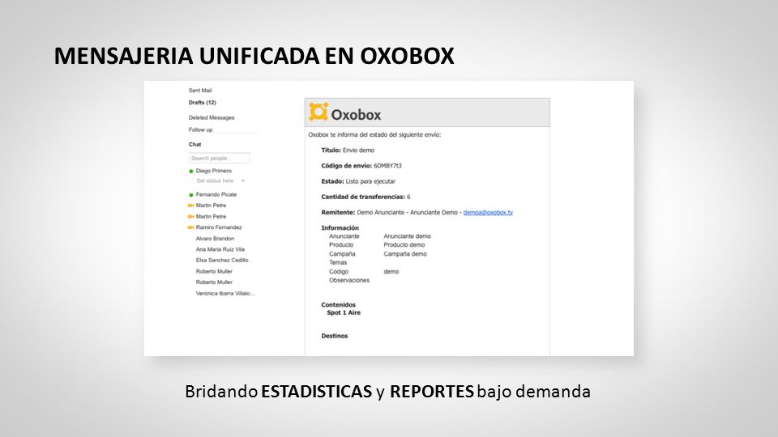Click the Título: Envio demo line

(x=348, y=151)
